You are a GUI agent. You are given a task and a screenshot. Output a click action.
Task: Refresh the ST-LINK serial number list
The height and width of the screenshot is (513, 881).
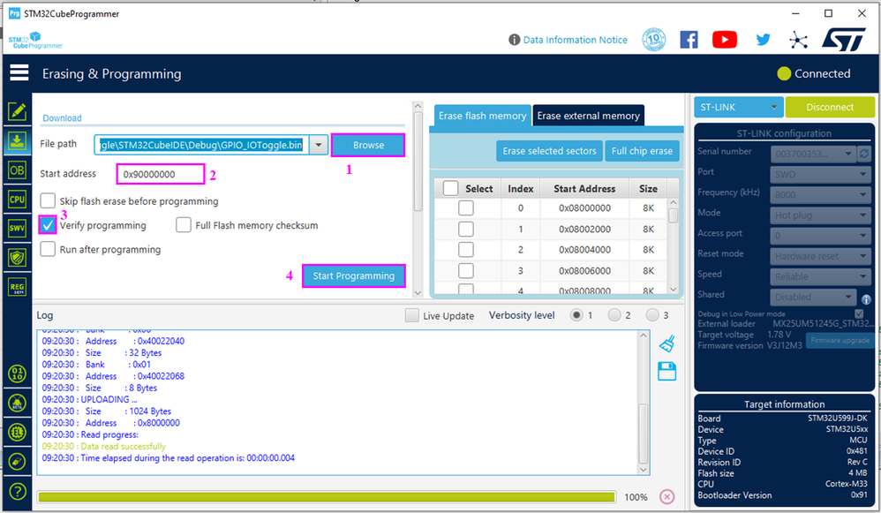click(x=864, y=154)
